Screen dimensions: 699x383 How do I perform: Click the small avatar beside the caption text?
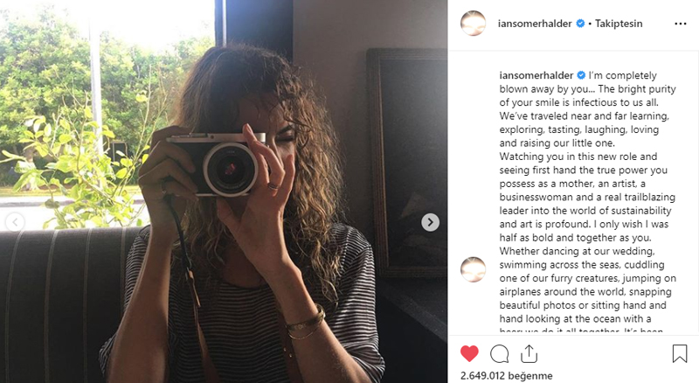pos(473,269)
